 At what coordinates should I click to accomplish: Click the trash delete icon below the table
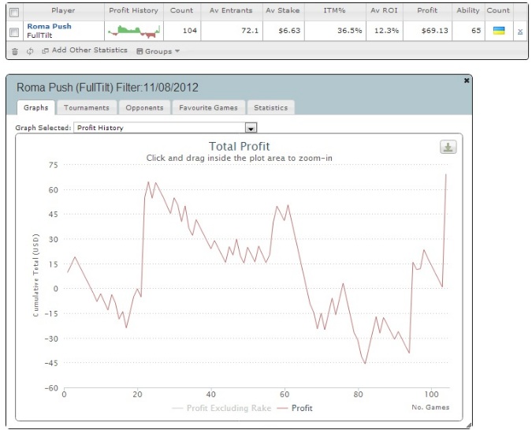(15, 51)
